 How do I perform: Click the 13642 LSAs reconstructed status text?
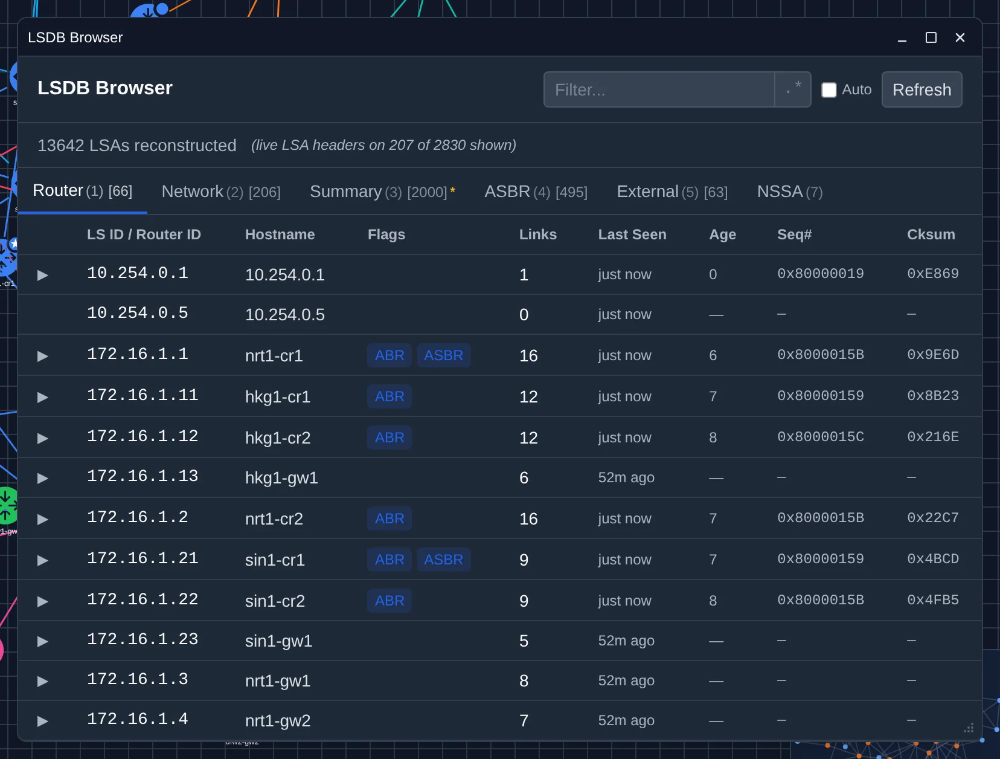coord(137,145)
